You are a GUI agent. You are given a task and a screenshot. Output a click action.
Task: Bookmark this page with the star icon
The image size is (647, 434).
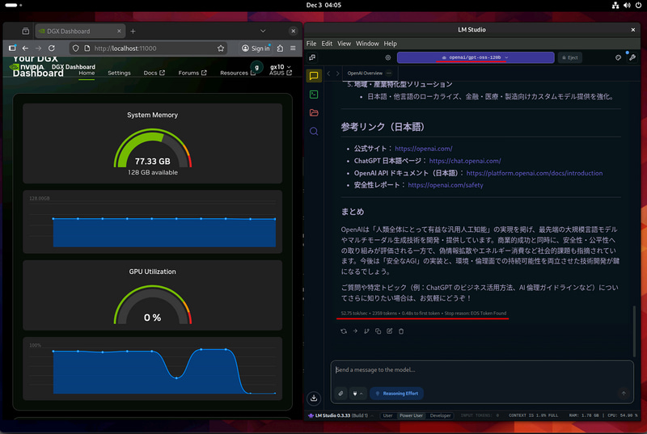(x=221, y=48)
